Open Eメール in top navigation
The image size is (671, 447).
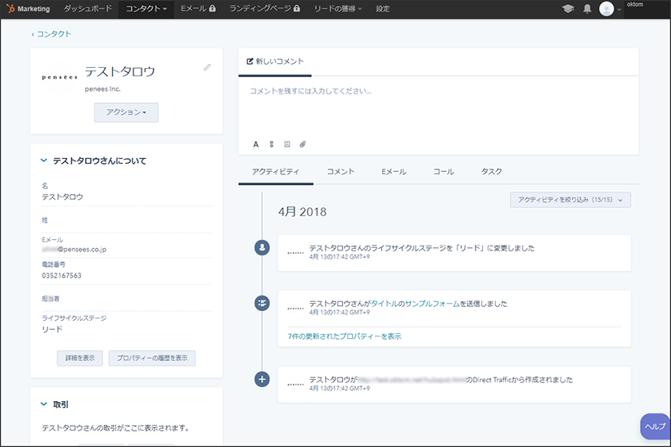coord(198,8)
